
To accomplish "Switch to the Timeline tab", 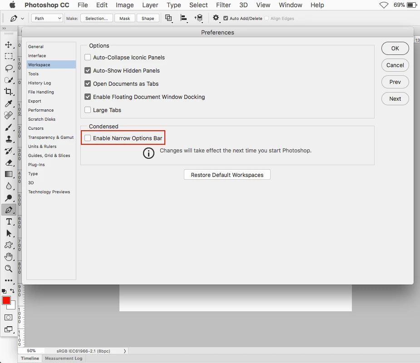I will coord(30,358).
